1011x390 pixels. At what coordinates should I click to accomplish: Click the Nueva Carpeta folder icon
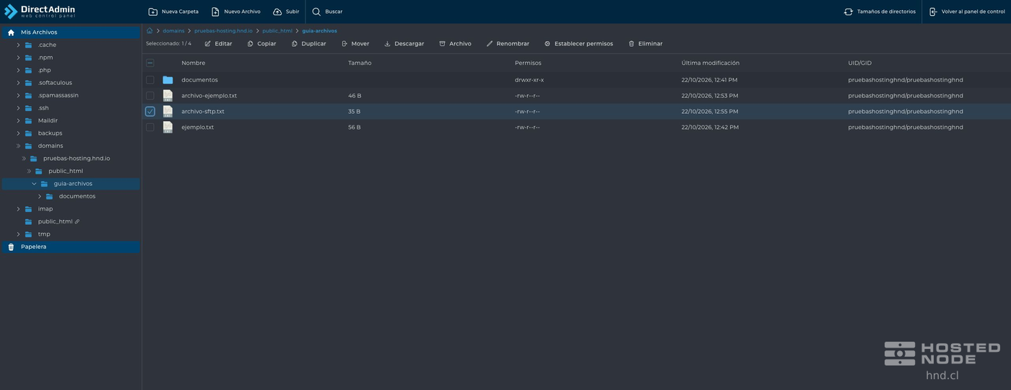152,12
